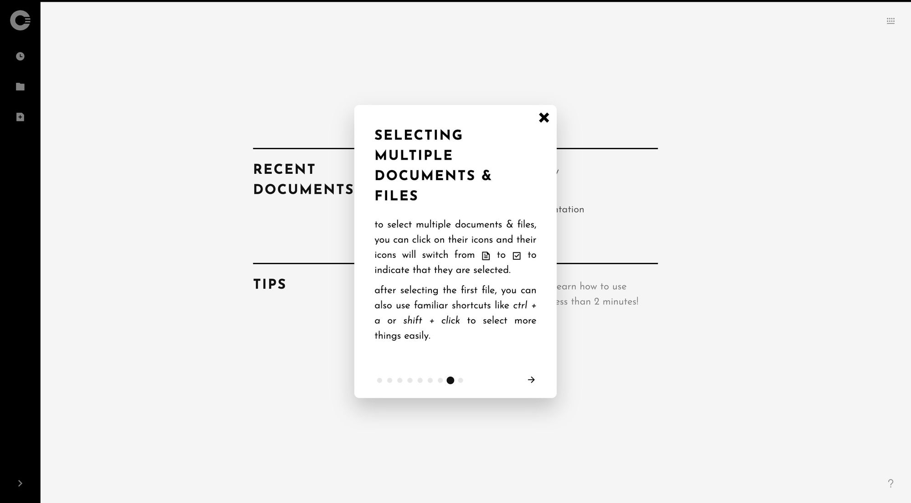Click the next arrow navigation button
This screenshot has height=503, width=911.
click(x=532, y=380)
